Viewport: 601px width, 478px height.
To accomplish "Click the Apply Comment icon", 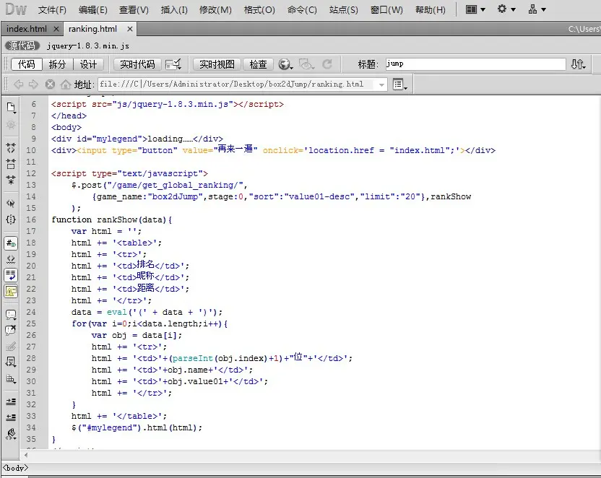I will tap(11, 315).
